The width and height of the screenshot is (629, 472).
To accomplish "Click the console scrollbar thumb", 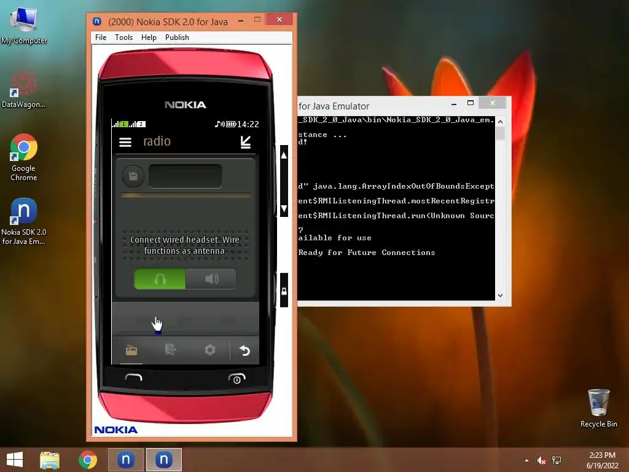I will tap(500, 133).
